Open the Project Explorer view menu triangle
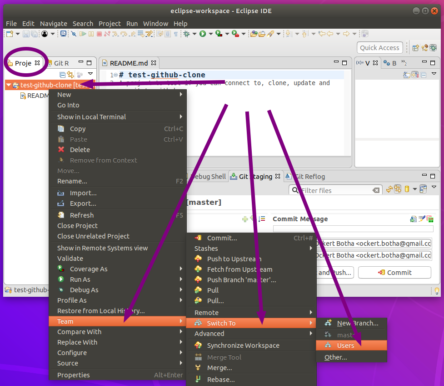444x386 pixels. (x=90, y=74)
